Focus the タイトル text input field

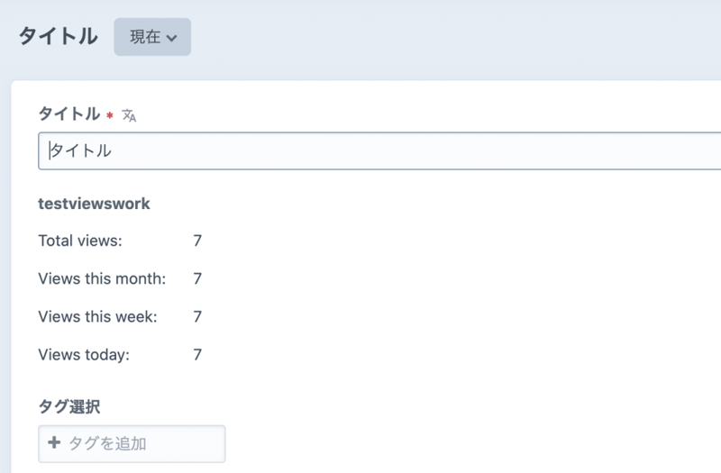pyautogui.click(x=379, y=150)
